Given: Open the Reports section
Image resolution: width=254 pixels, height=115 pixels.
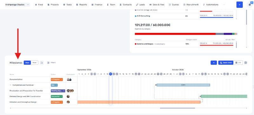Looking at the screenshot, I should pyautogui.click(x=82, y=5).
